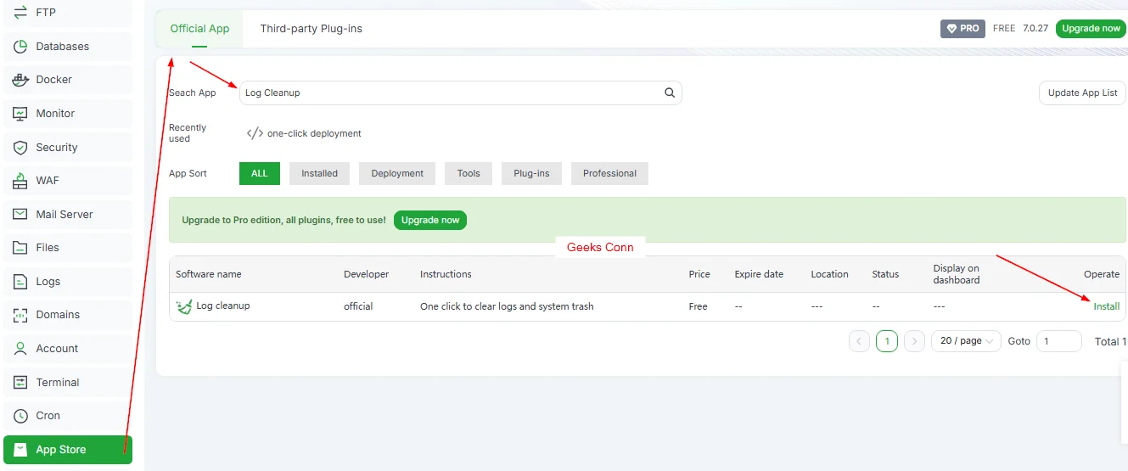Click the Terminal sidebar icon
Viewport: 1128px width, 471px height.
20,383
